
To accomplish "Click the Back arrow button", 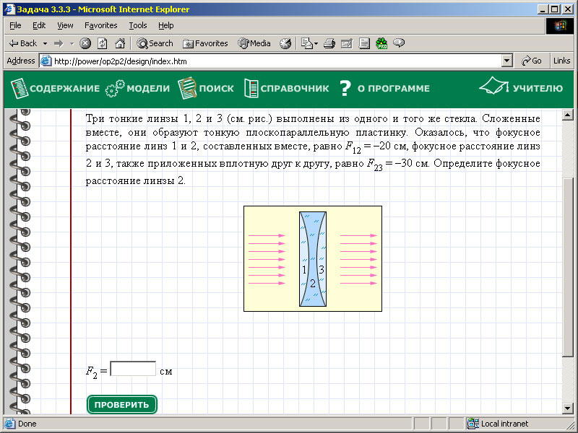I will coord(23,43).
